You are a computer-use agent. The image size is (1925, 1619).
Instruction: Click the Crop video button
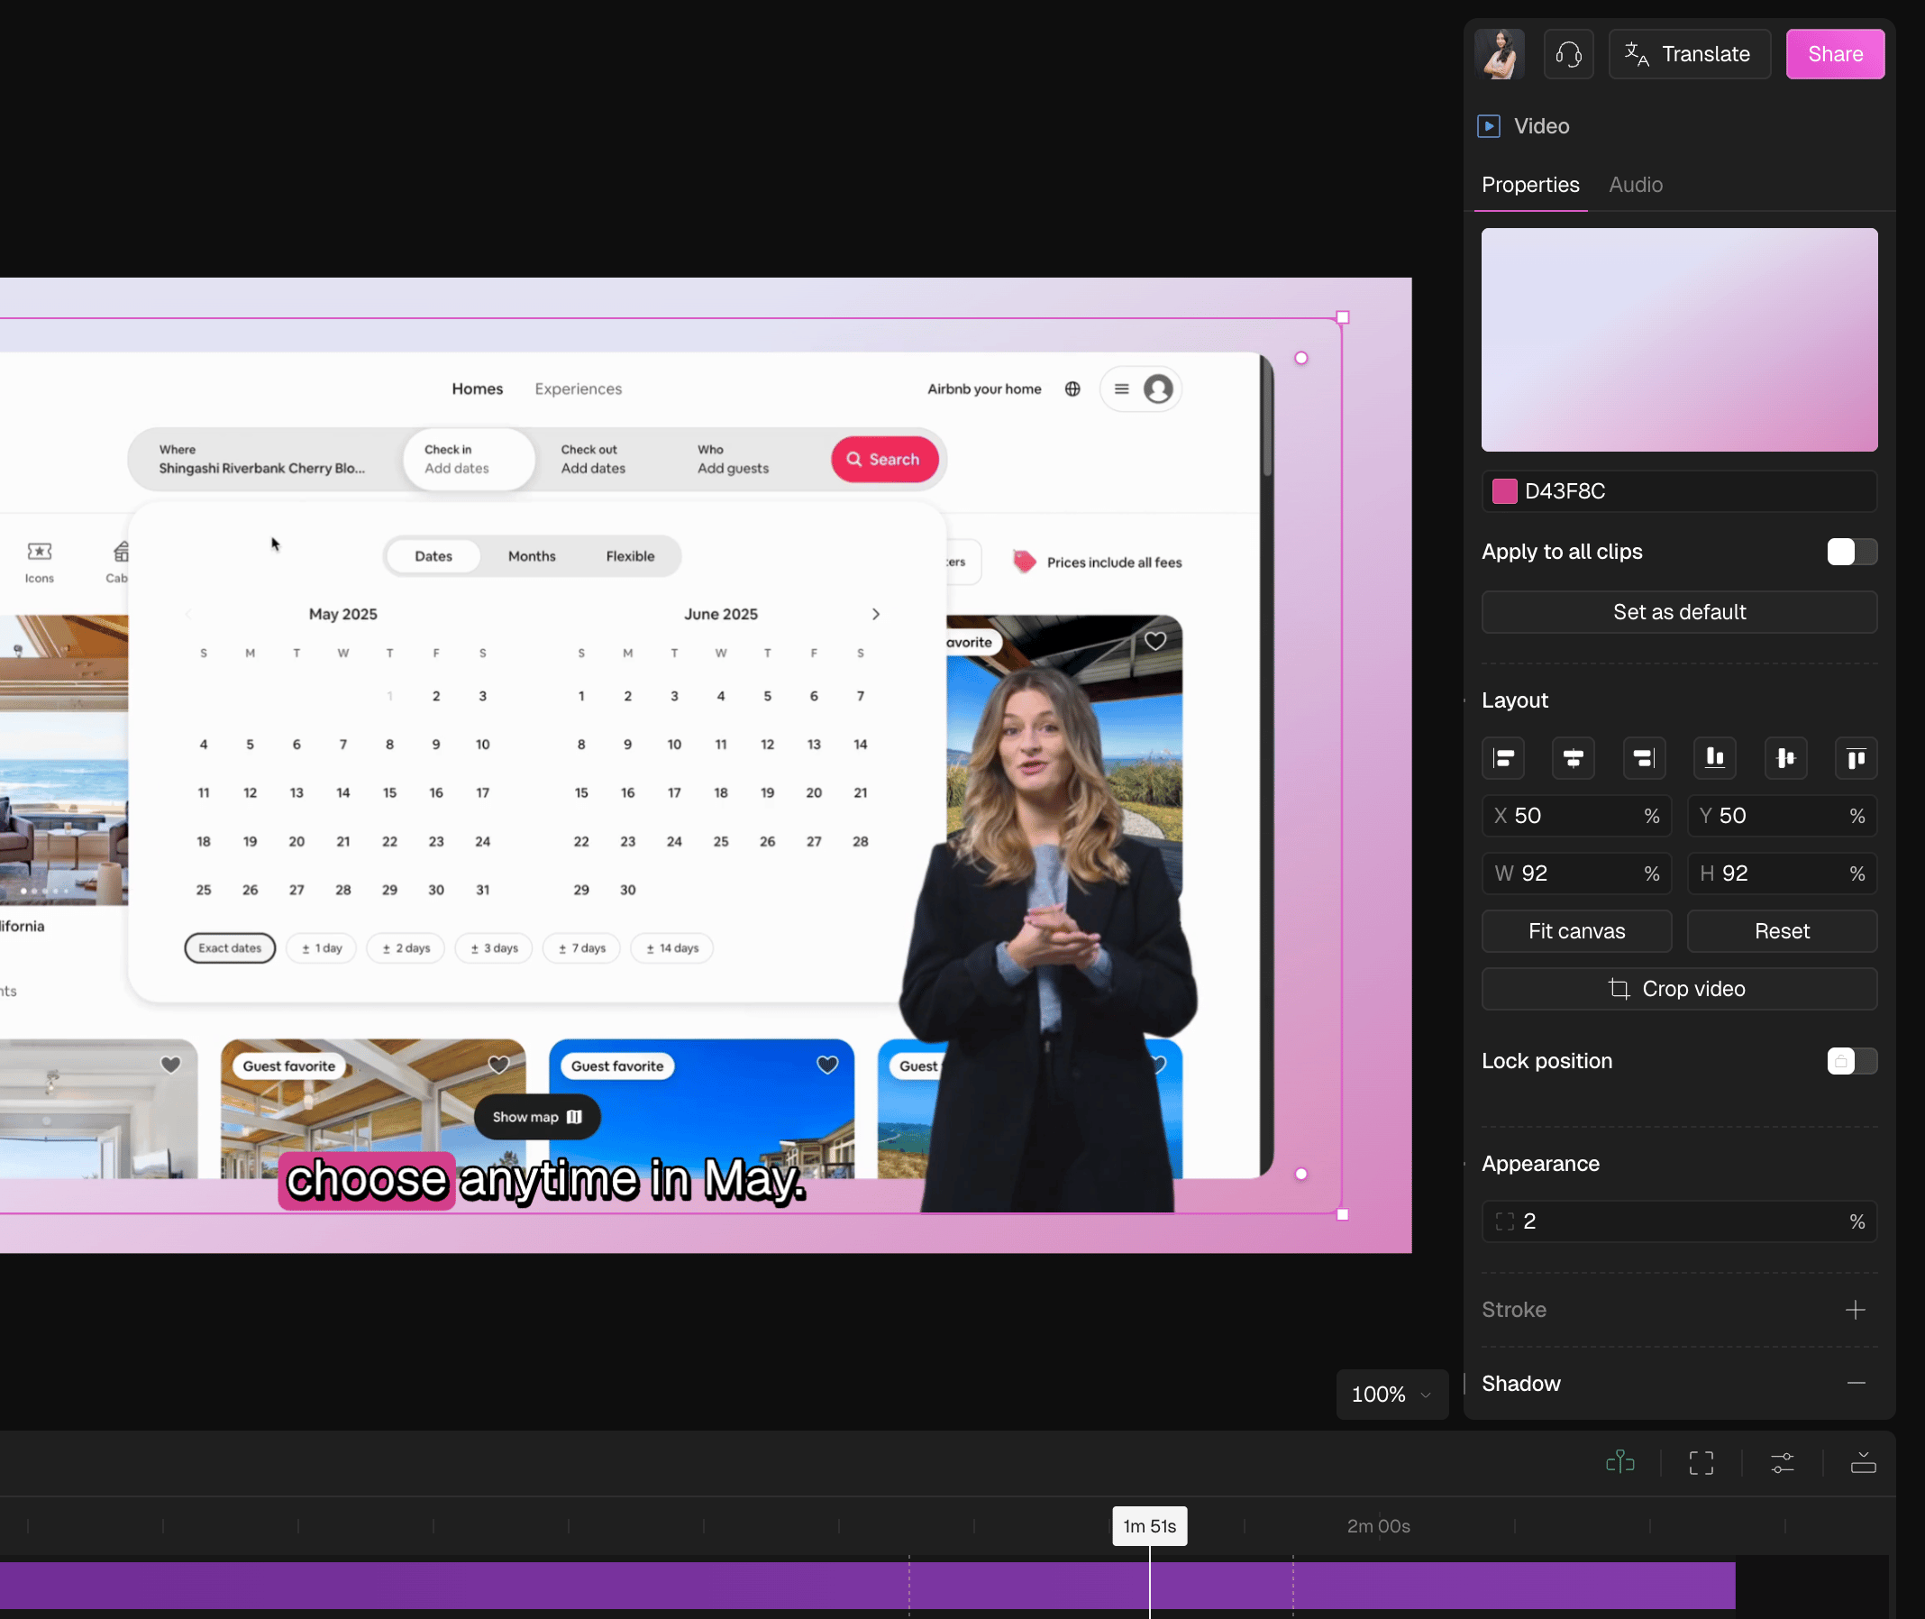click(x=1679, y=990)
